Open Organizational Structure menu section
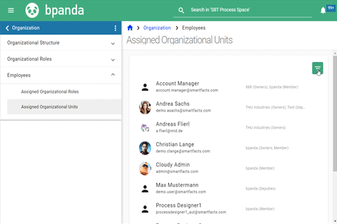 (x=61, y=42)
